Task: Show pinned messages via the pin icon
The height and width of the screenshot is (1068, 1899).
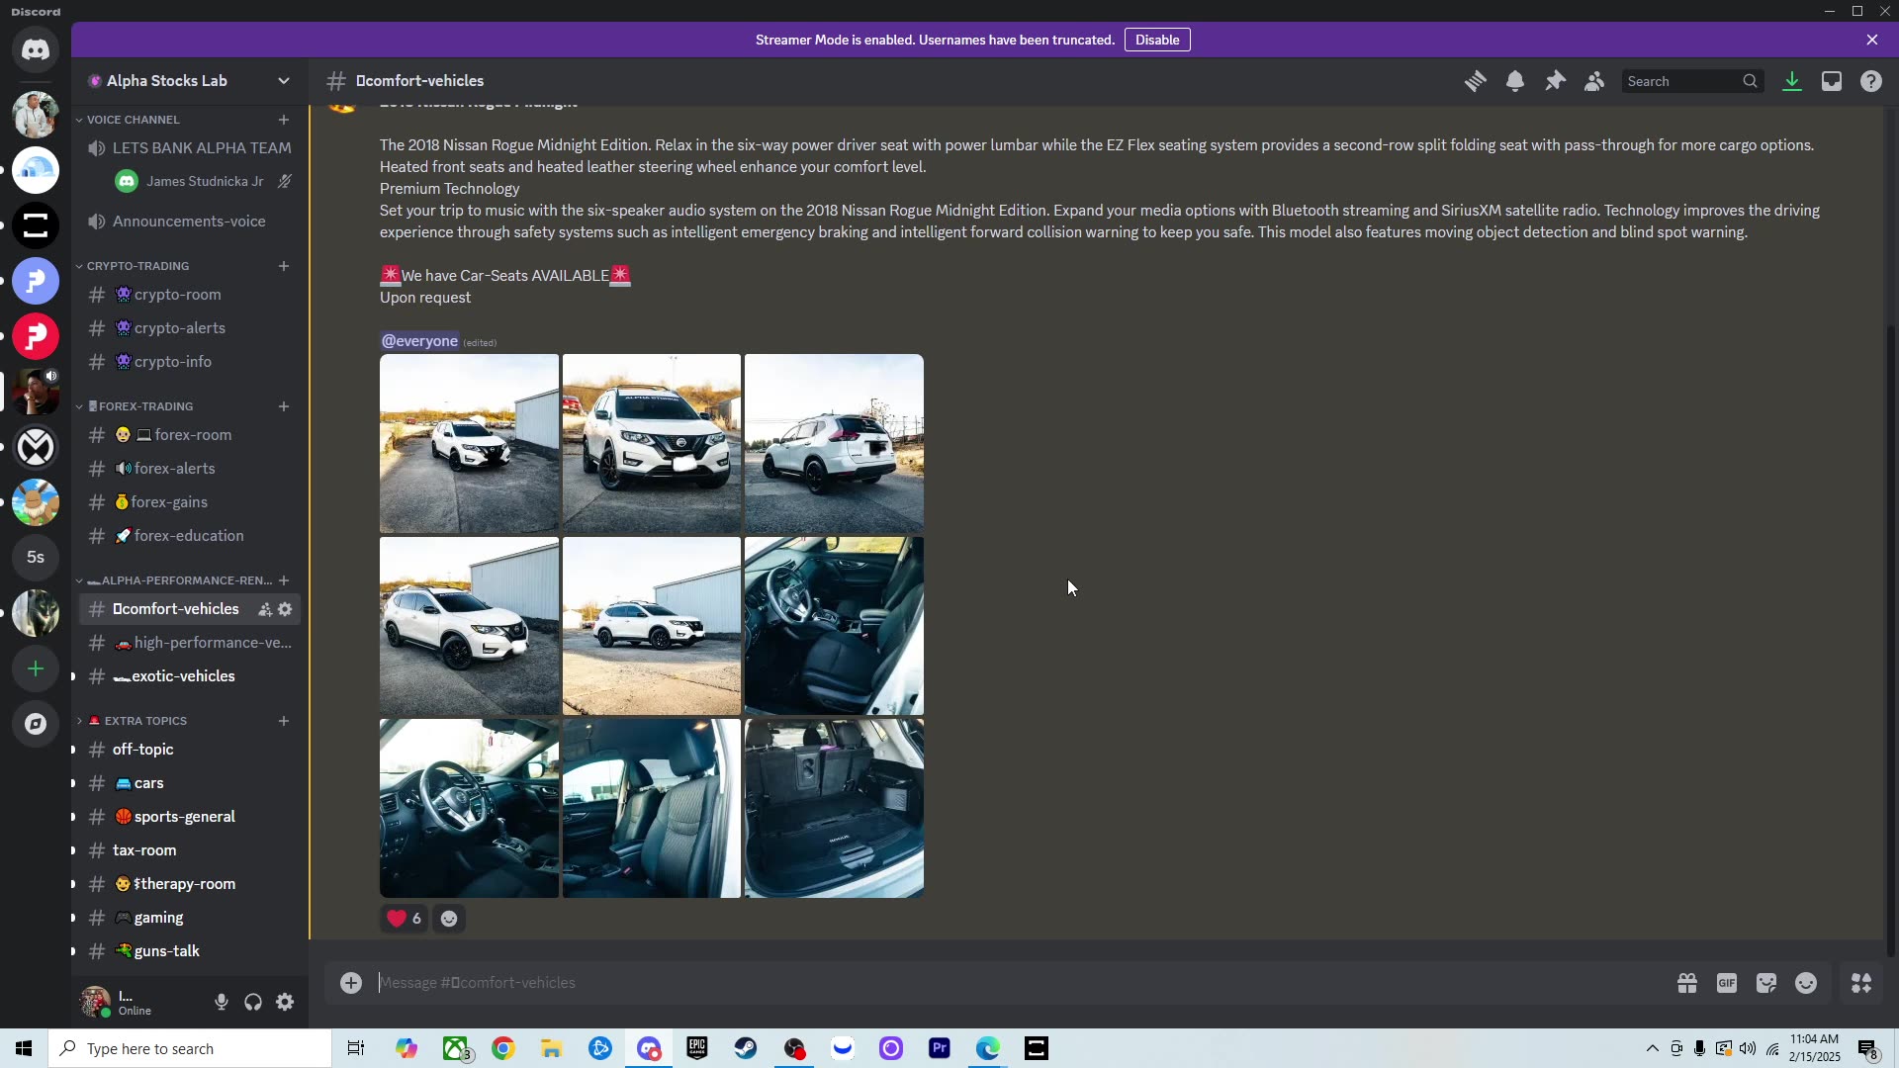Action: [x=1555, y=81]
